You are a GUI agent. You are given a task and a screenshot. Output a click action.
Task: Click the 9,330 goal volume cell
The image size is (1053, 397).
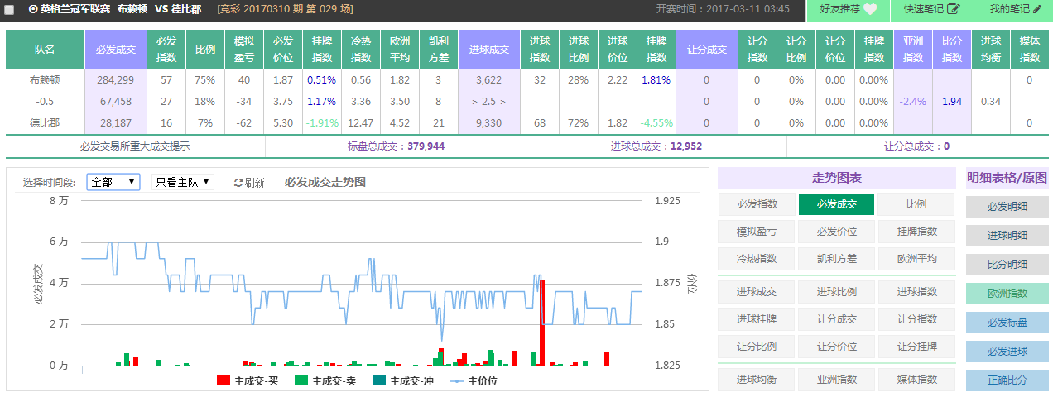pyautogui.click(x=489, y=122)
